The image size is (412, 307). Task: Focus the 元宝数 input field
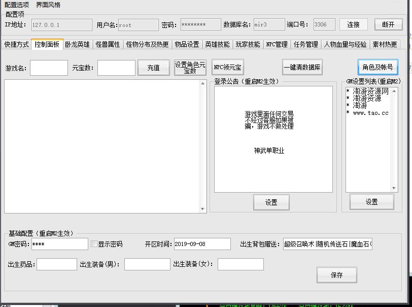click(116, 68)
